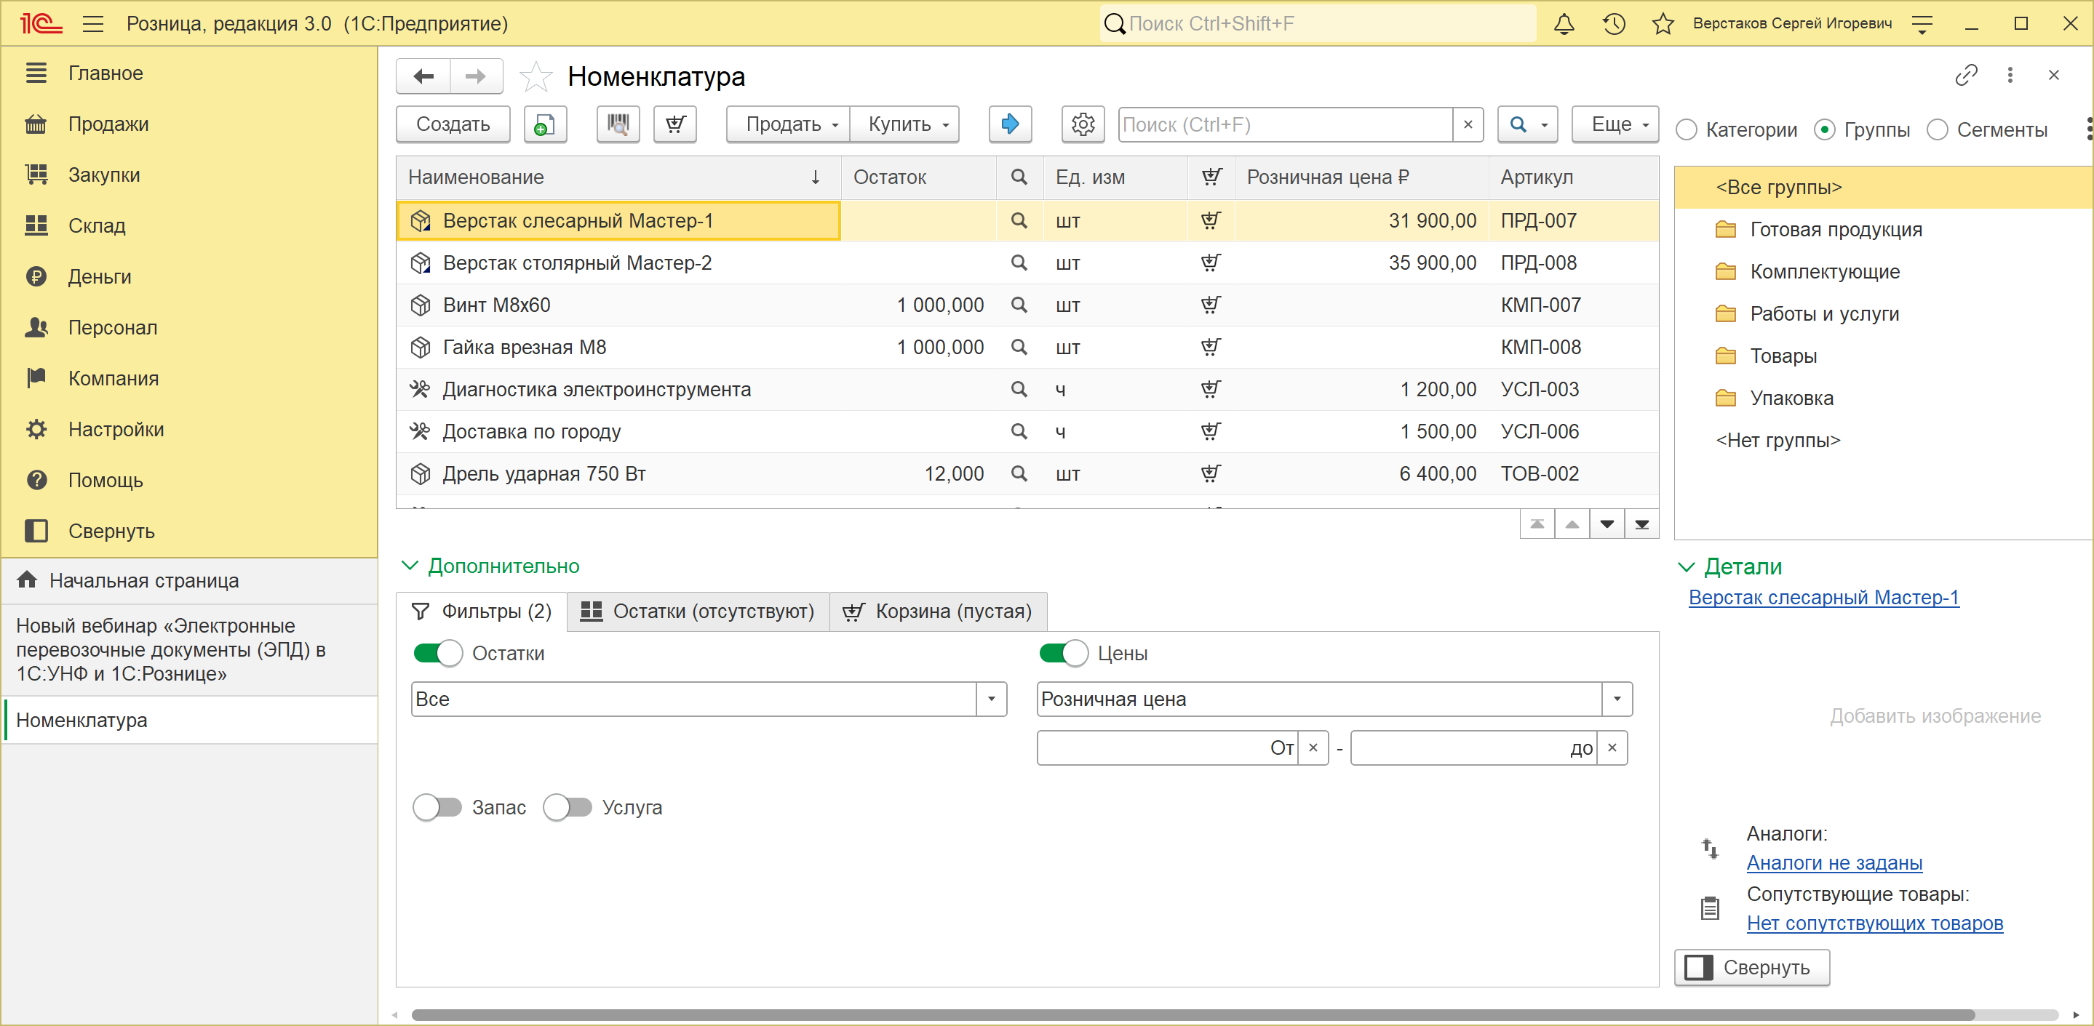Jump to the list's last row
Viewport: 2094px width, 1026px height.
point(1641,524)
